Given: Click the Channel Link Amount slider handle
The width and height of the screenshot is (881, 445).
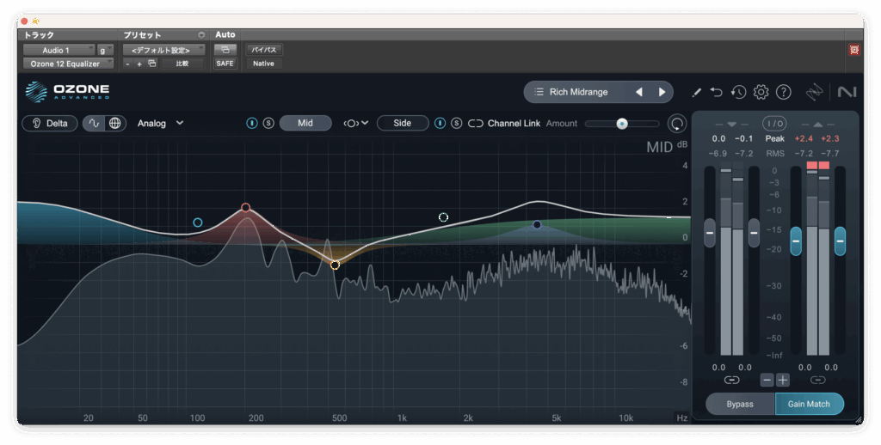Looking at the screenshot, I should click(x=622, y=124).
